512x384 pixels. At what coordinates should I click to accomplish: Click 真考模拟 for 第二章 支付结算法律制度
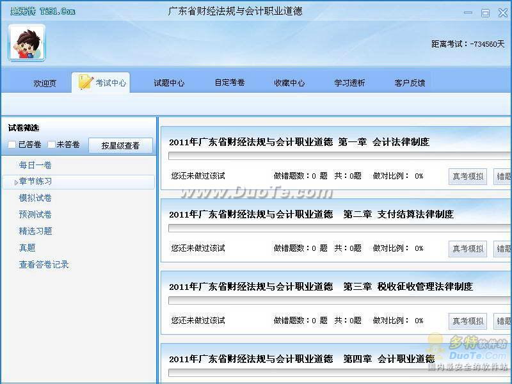pyautogui.click(x=468, y=249)
